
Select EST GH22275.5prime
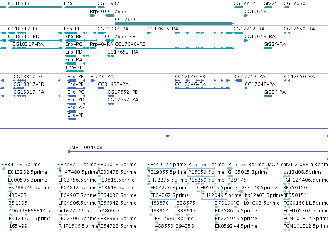click(167, 180)
